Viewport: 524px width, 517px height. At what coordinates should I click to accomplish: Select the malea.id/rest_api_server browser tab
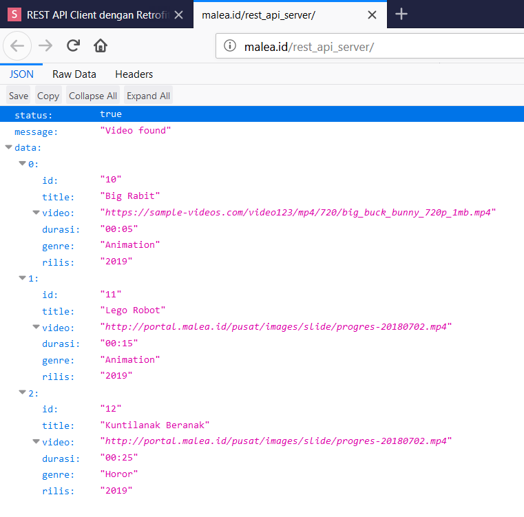point(290,14)
